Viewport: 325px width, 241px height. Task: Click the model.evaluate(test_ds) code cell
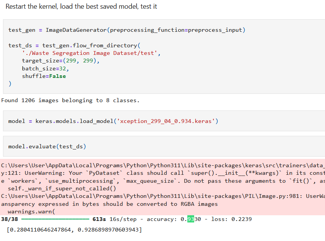[164, 146]
